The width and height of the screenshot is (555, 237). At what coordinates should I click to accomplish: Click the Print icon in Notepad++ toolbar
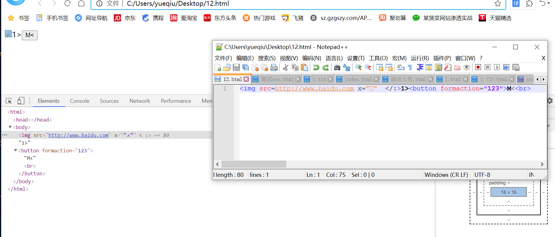pyautogui.click(x=274, y=67)
